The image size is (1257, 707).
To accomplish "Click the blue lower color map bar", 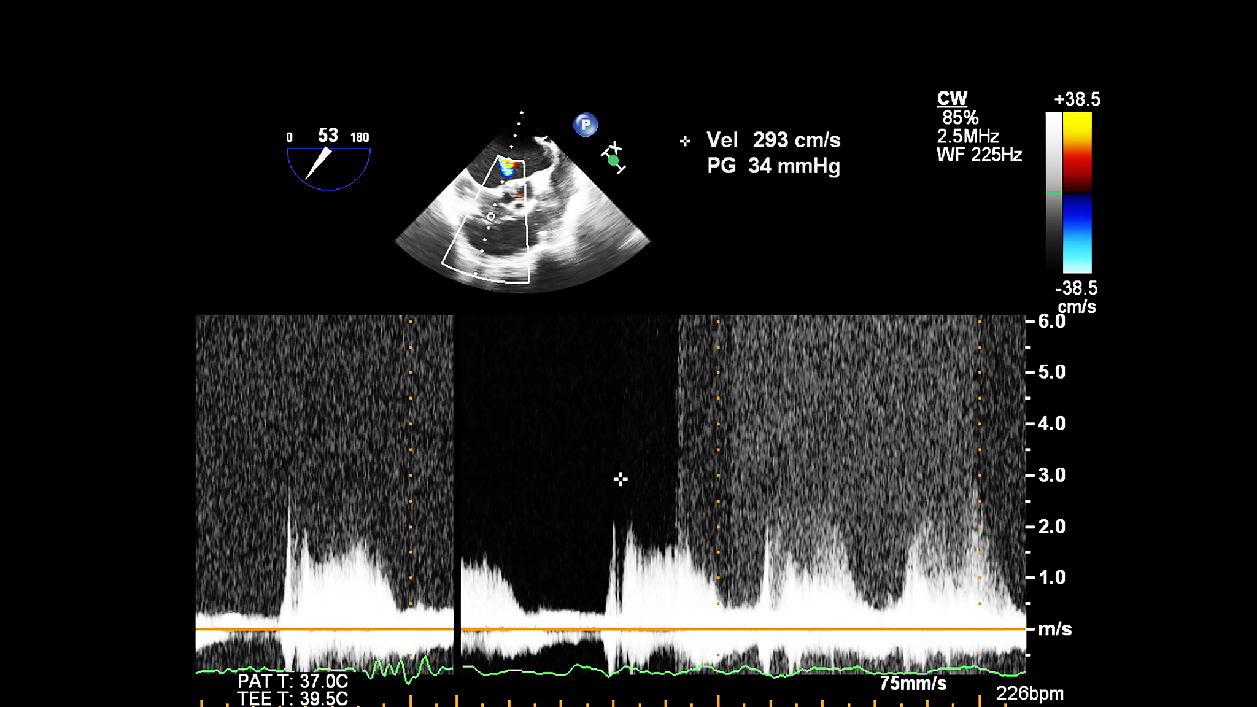I will [1077, 234].
